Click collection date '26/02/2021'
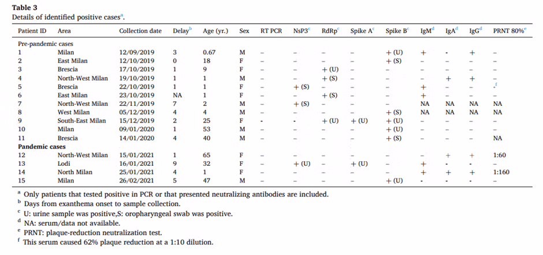The height and width of the screenshot is (255, 543). [x=137, y=181]
